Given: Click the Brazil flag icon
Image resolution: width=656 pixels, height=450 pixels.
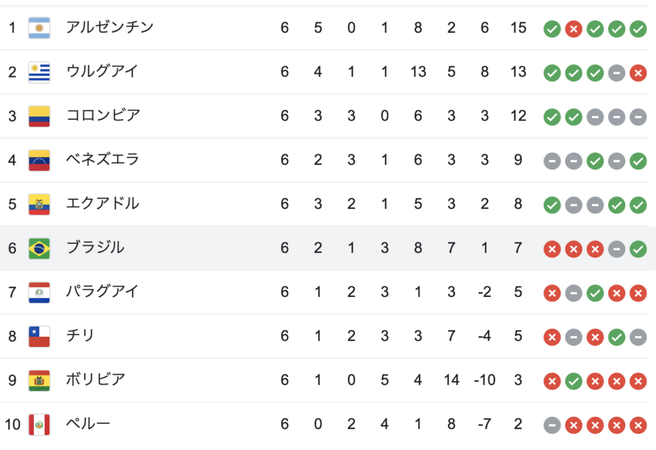Looking at the screenshot, I should tap(39, 248).
